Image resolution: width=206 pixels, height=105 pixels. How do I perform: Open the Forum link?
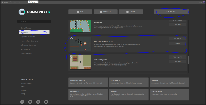pos(24,90)
